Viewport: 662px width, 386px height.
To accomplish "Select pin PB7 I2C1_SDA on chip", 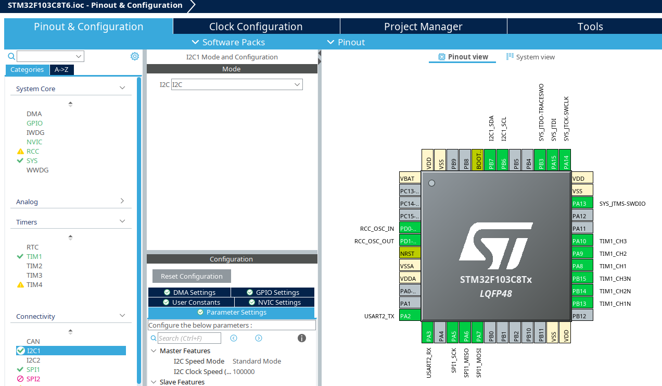I will coord(490,159).
